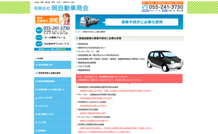The image size is (218, 134).
Task: Click the sidebar phone number 055-241-3730
Action: [x=57, y=28]
